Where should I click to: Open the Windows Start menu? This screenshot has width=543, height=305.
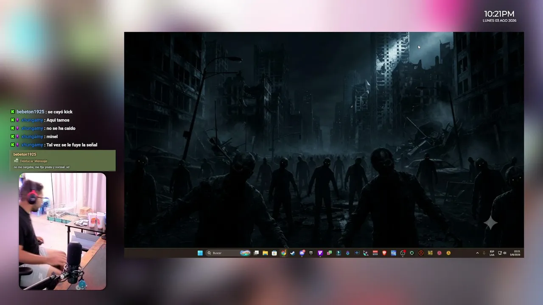point(200,253)
